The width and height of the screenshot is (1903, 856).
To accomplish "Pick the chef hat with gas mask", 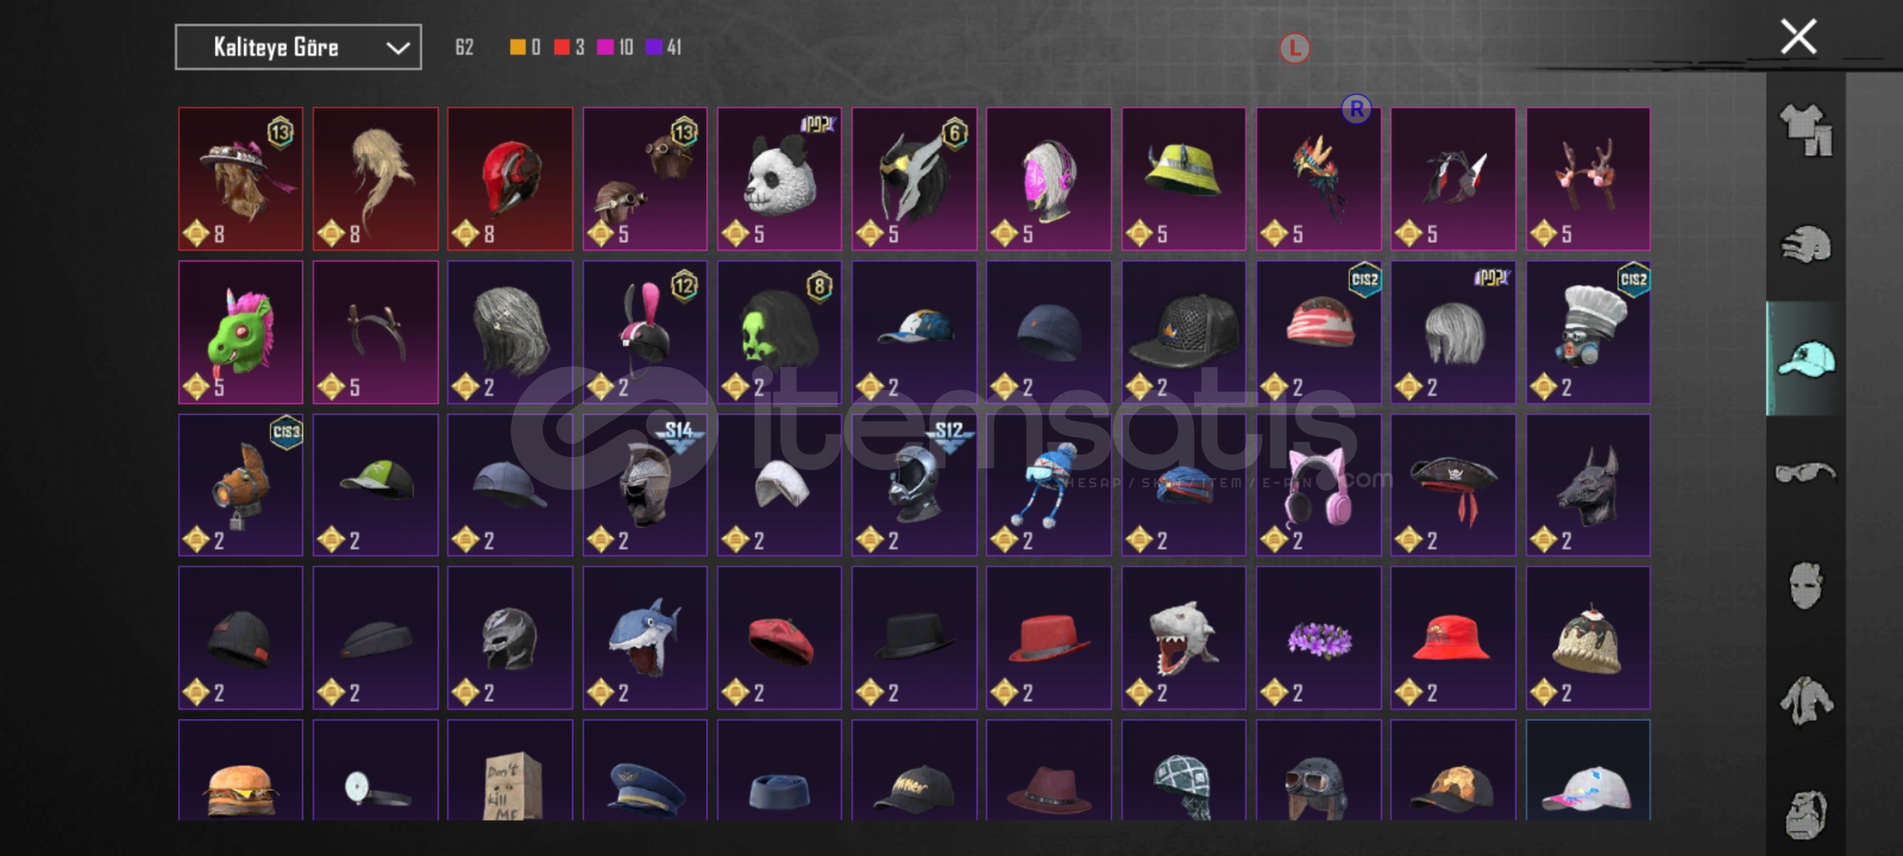I will tap(1588, 332).
